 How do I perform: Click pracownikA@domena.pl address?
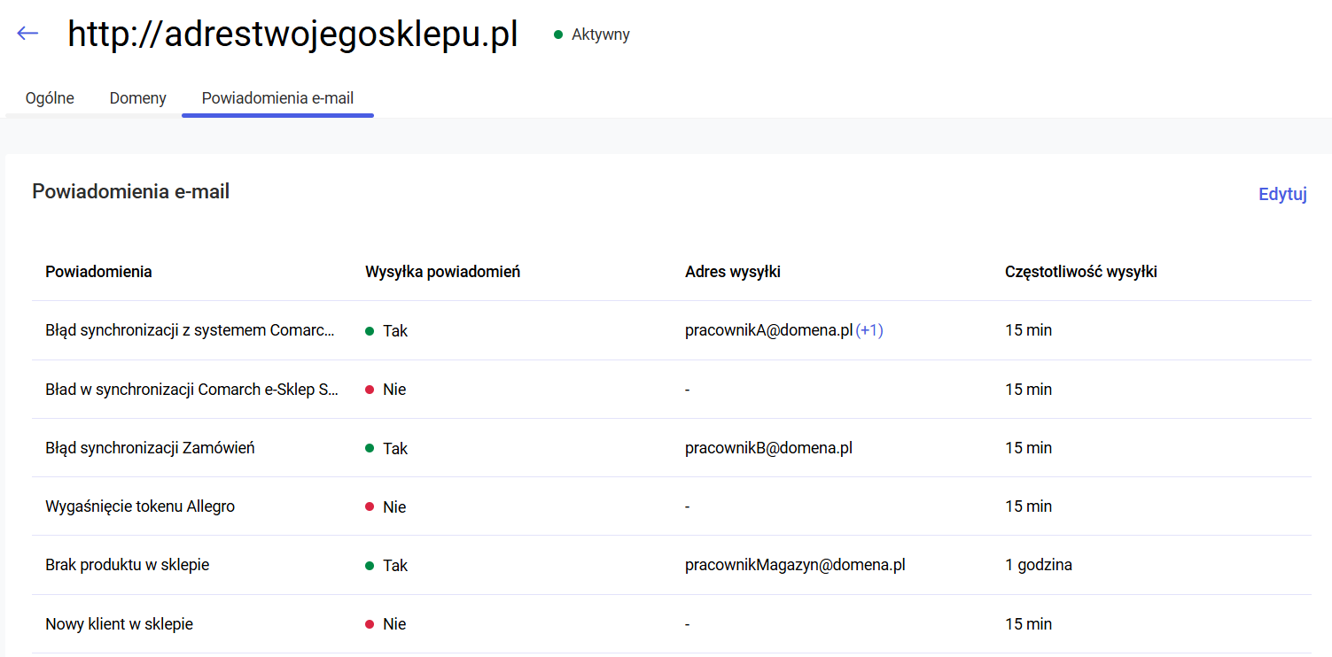pos(767,330)
